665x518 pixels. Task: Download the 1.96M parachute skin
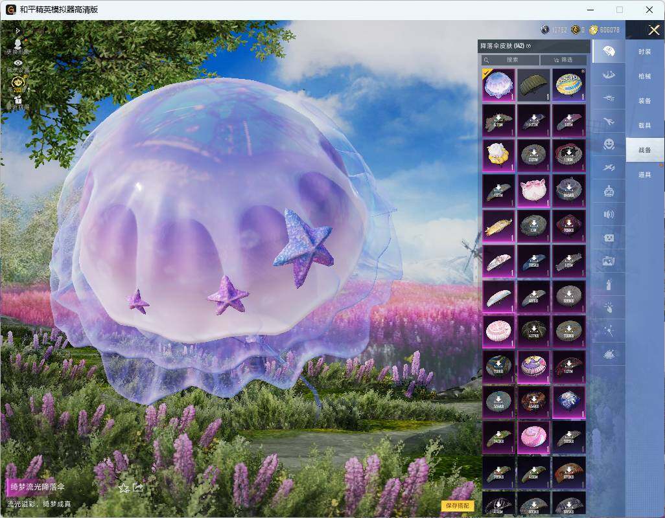568,155
